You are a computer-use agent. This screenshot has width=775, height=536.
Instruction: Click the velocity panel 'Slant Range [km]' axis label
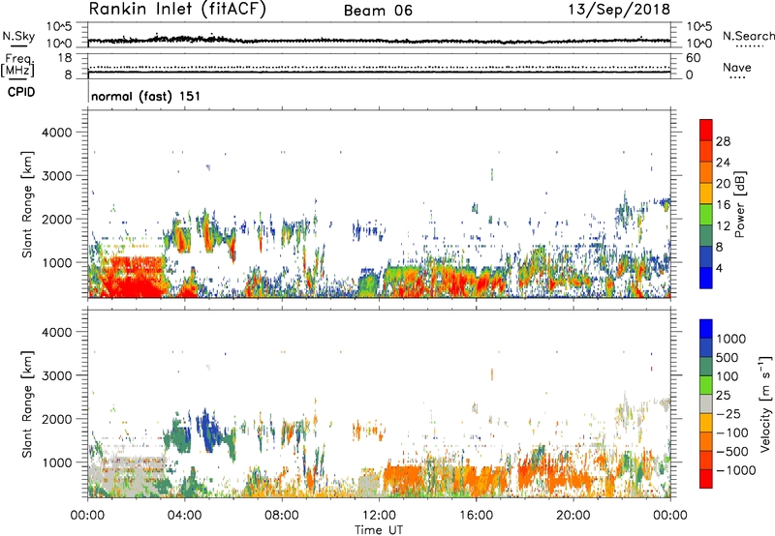[27, 403]
